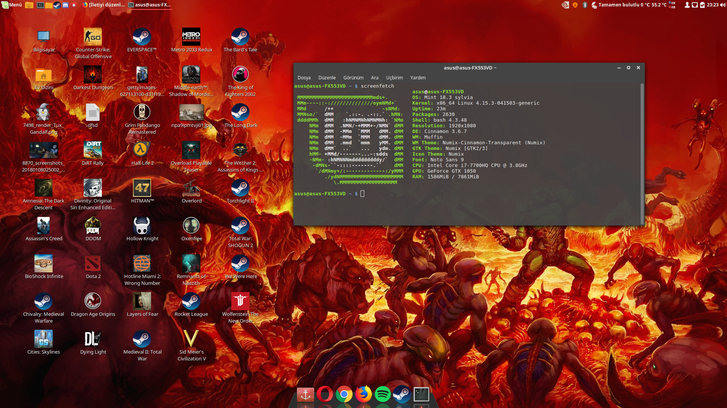Select the asus@asus-FX terminal taskbar entry
The height and width of the screenshot is (408, 727).
click(x=150, y=5)
